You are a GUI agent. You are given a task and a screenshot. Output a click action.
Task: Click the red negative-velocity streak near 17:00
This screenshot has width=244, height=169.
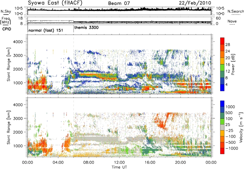(160, 121)
